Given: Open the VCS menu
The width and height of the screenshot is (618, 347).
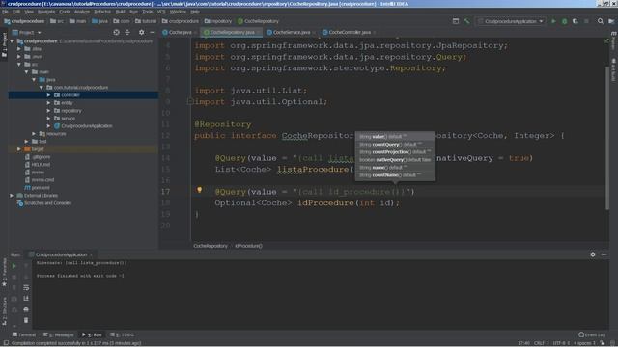Looking at the screenshot, I should coord(161,12).
